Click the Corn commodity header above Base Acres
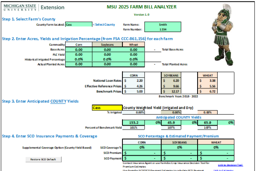The image size is (256, 171). [x=79, y=44]
